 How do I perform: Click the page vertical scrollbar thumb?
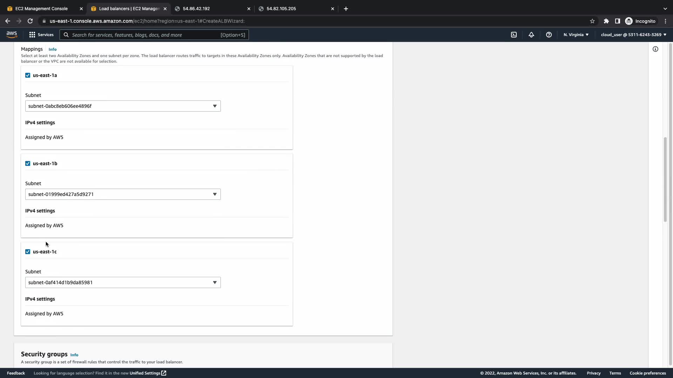[665, 179]
